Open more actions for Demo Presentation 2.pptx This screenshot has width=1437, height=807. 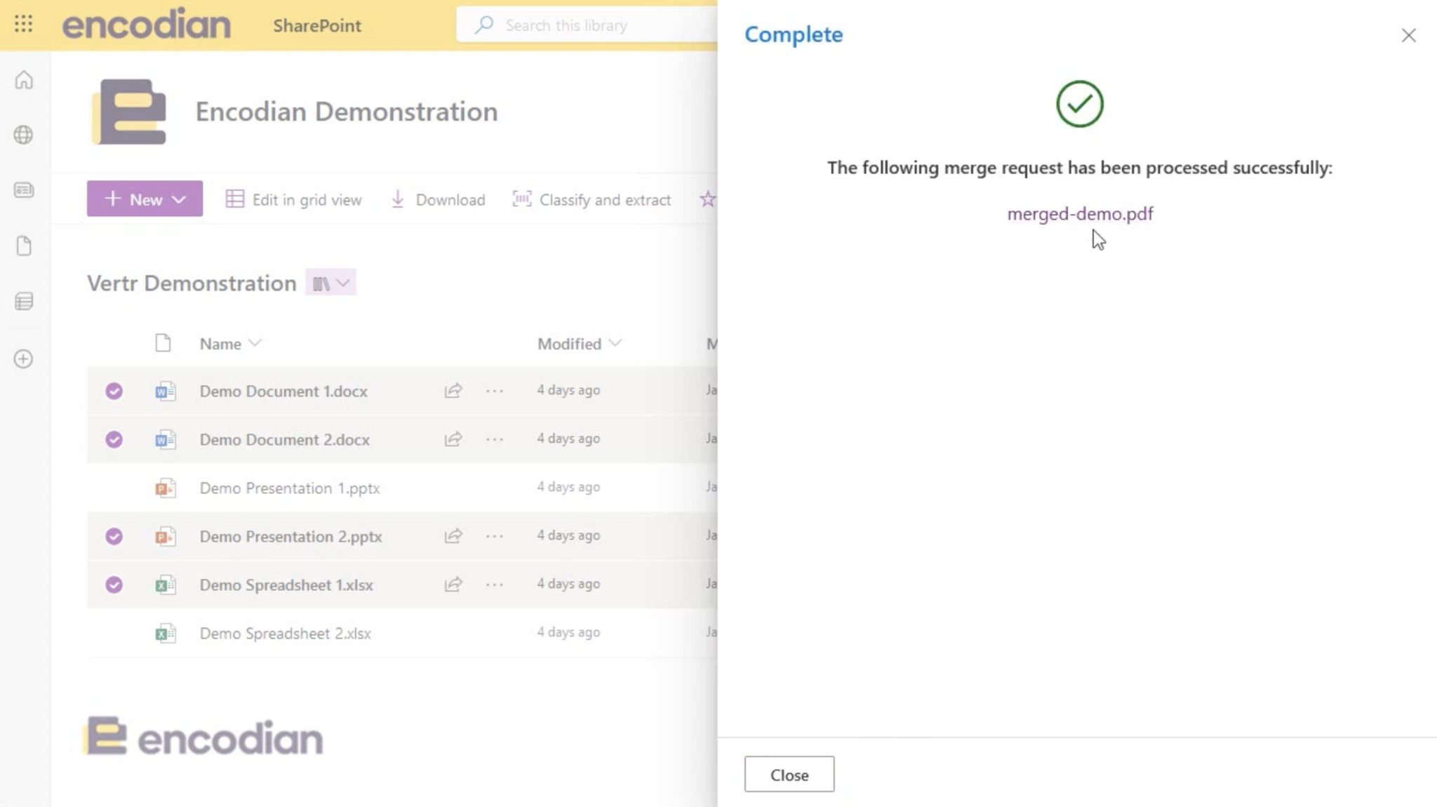coord(495,536)
